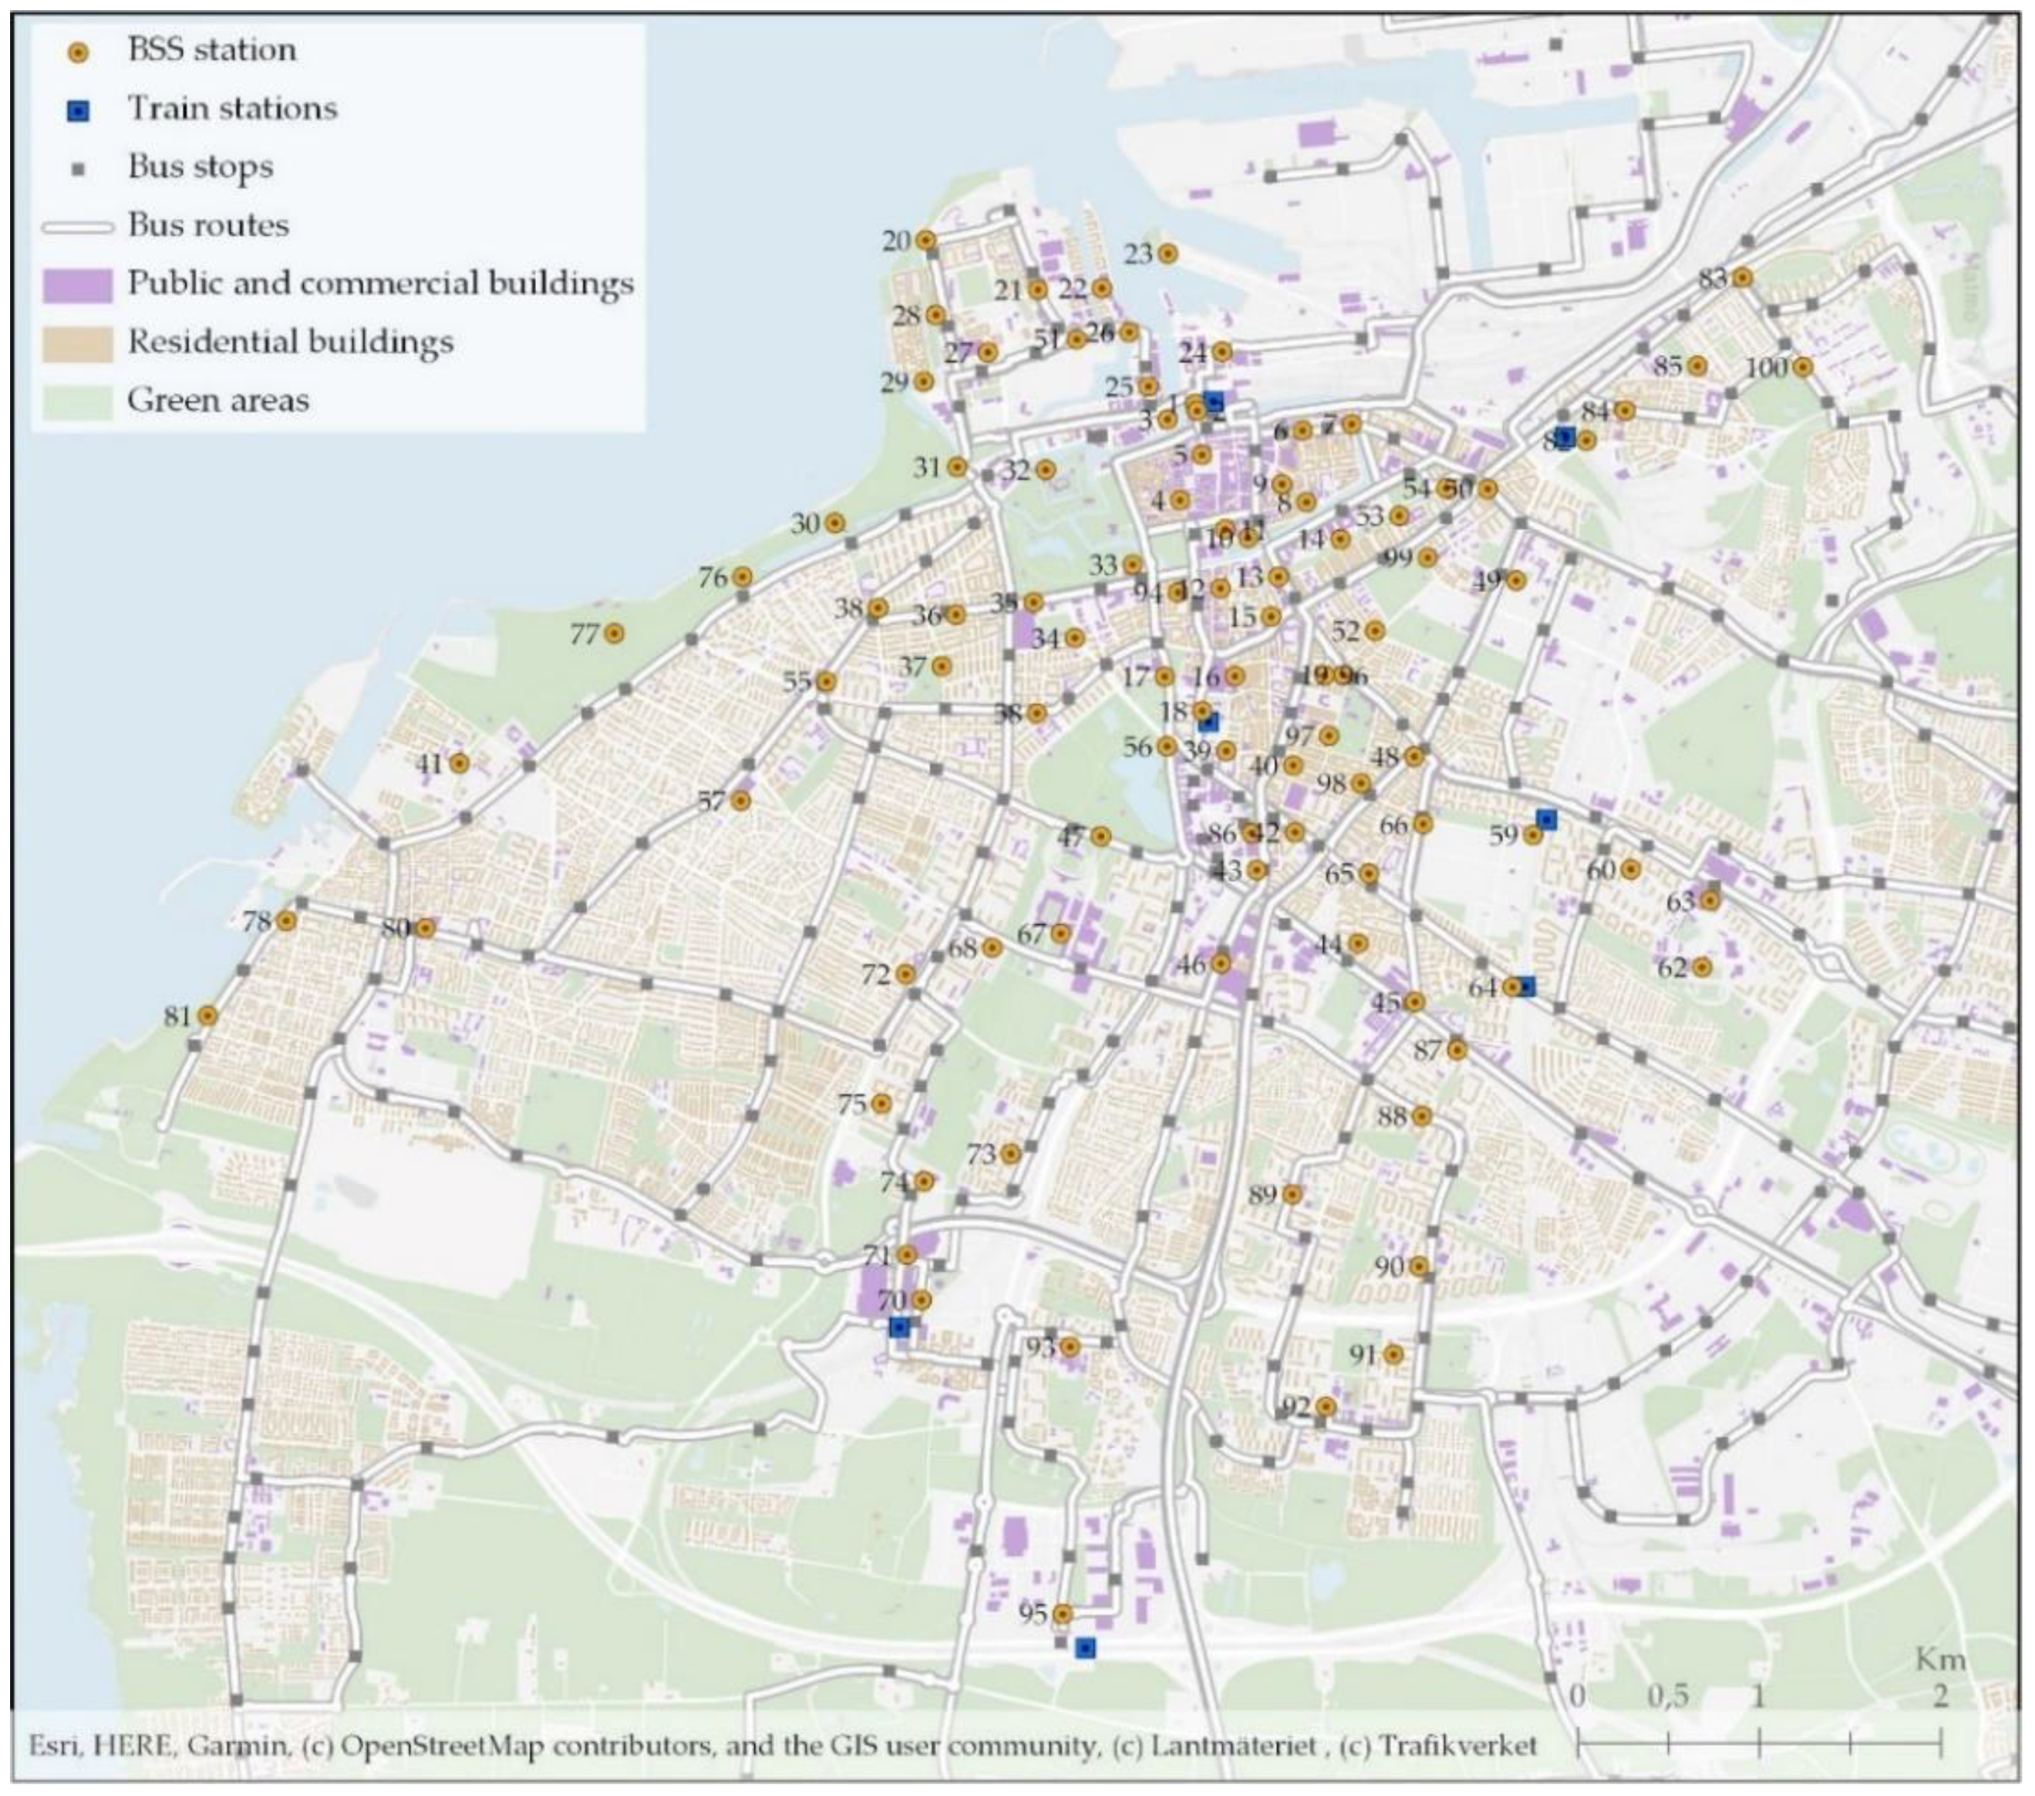Click the kilometer scale bar

(1758, 1742)
